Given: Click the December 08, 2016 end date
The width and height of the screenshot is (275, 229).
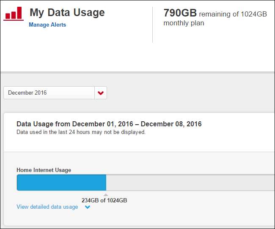Looking at the screenshot, I should tap(171, 124).
